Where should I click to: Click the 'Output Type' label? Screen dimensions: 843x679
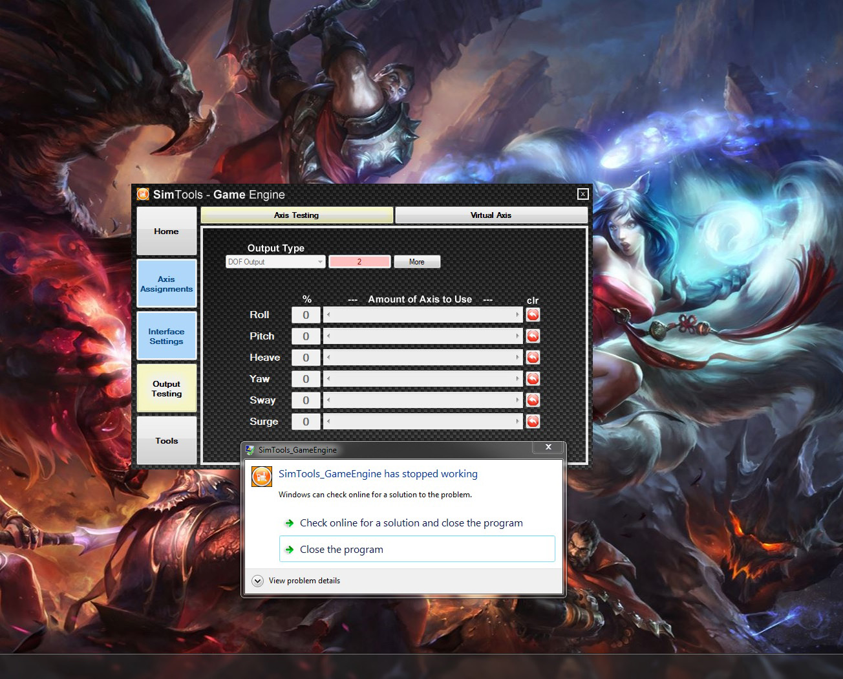(x=276, y=248)
